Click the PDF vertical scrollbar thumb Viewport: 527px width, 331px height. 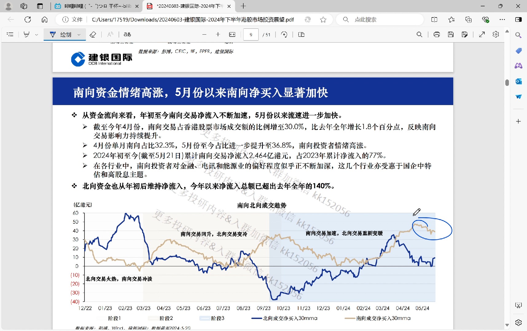507,82
